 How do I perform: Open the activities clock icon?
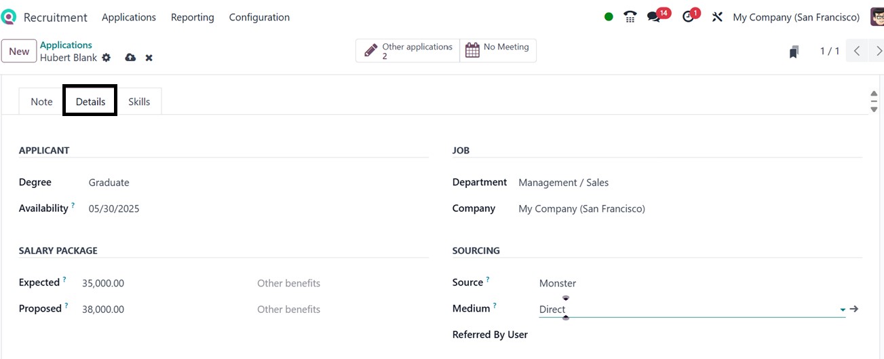point(689,17)
